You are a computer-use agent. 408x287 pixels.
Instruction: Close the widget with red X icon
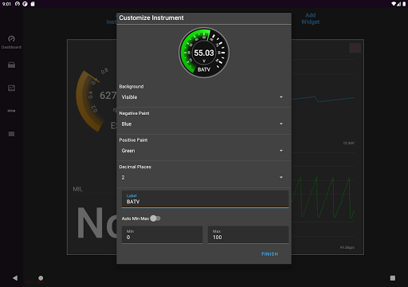(x=355, y=48)
